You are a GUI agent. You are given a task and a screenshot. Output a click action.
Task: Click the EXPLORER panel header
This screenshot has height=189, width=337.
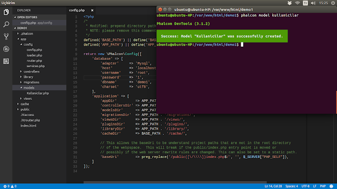pyautogui.click(x=24, y=10)
